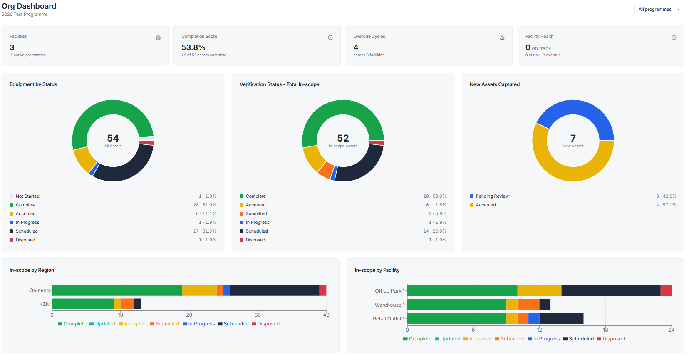Click the Not Started swatch in Equipment by Status
Image resolution: width=689 pixels, height=355 pixels.
point(12,196)
